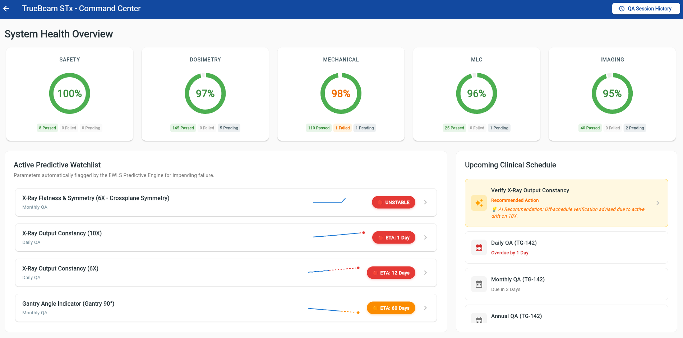Click the sparkle icon on Verify X-Ray Output card
This screenshot has height=338, width=683.
coord(479,203)
